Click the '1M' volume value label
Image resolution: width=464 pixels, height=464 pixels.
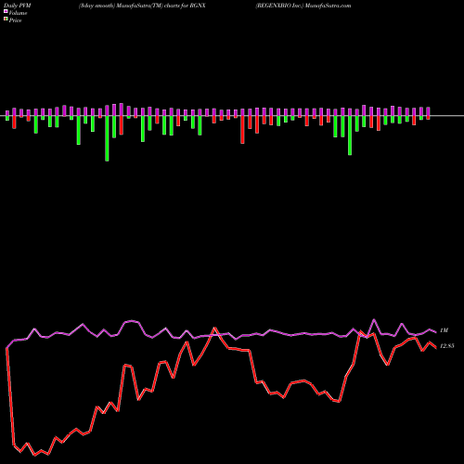[444, 330]
